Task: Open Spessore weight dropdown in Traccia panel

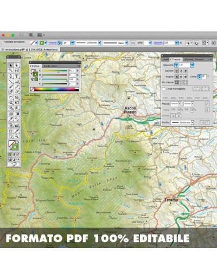Action: pyautogui.click(x=192, y=65)
